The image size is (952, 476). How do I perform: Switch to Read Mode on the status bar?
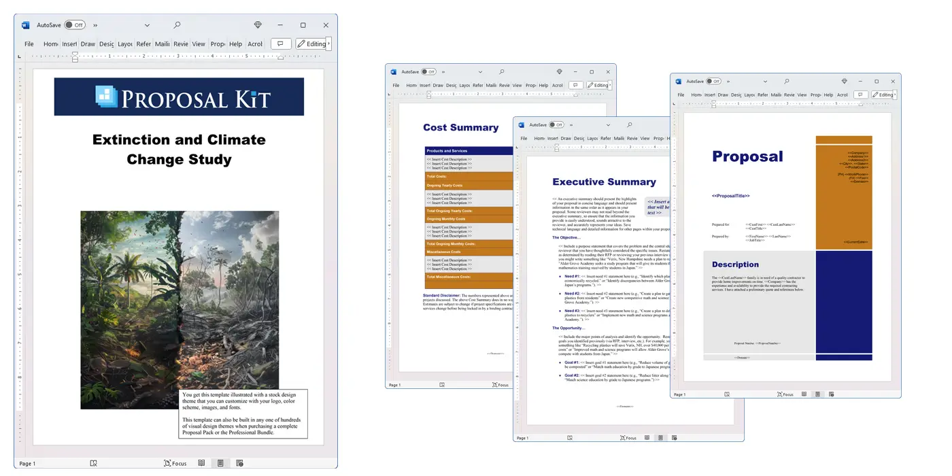point(201,462)
